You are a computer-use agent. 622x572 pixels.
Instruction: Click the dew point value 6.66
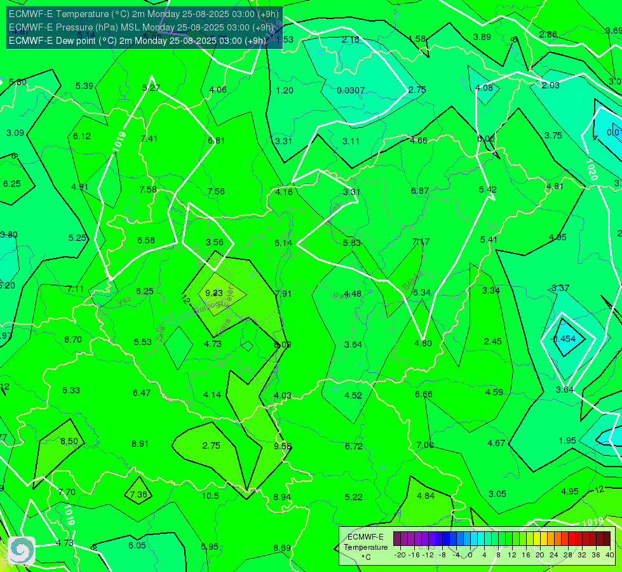click(x=424, y=394)
